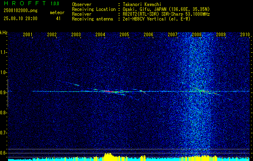Screen dimensions: 253x161
Task: Click the meteor count label
Action: [x=57, y=12]
